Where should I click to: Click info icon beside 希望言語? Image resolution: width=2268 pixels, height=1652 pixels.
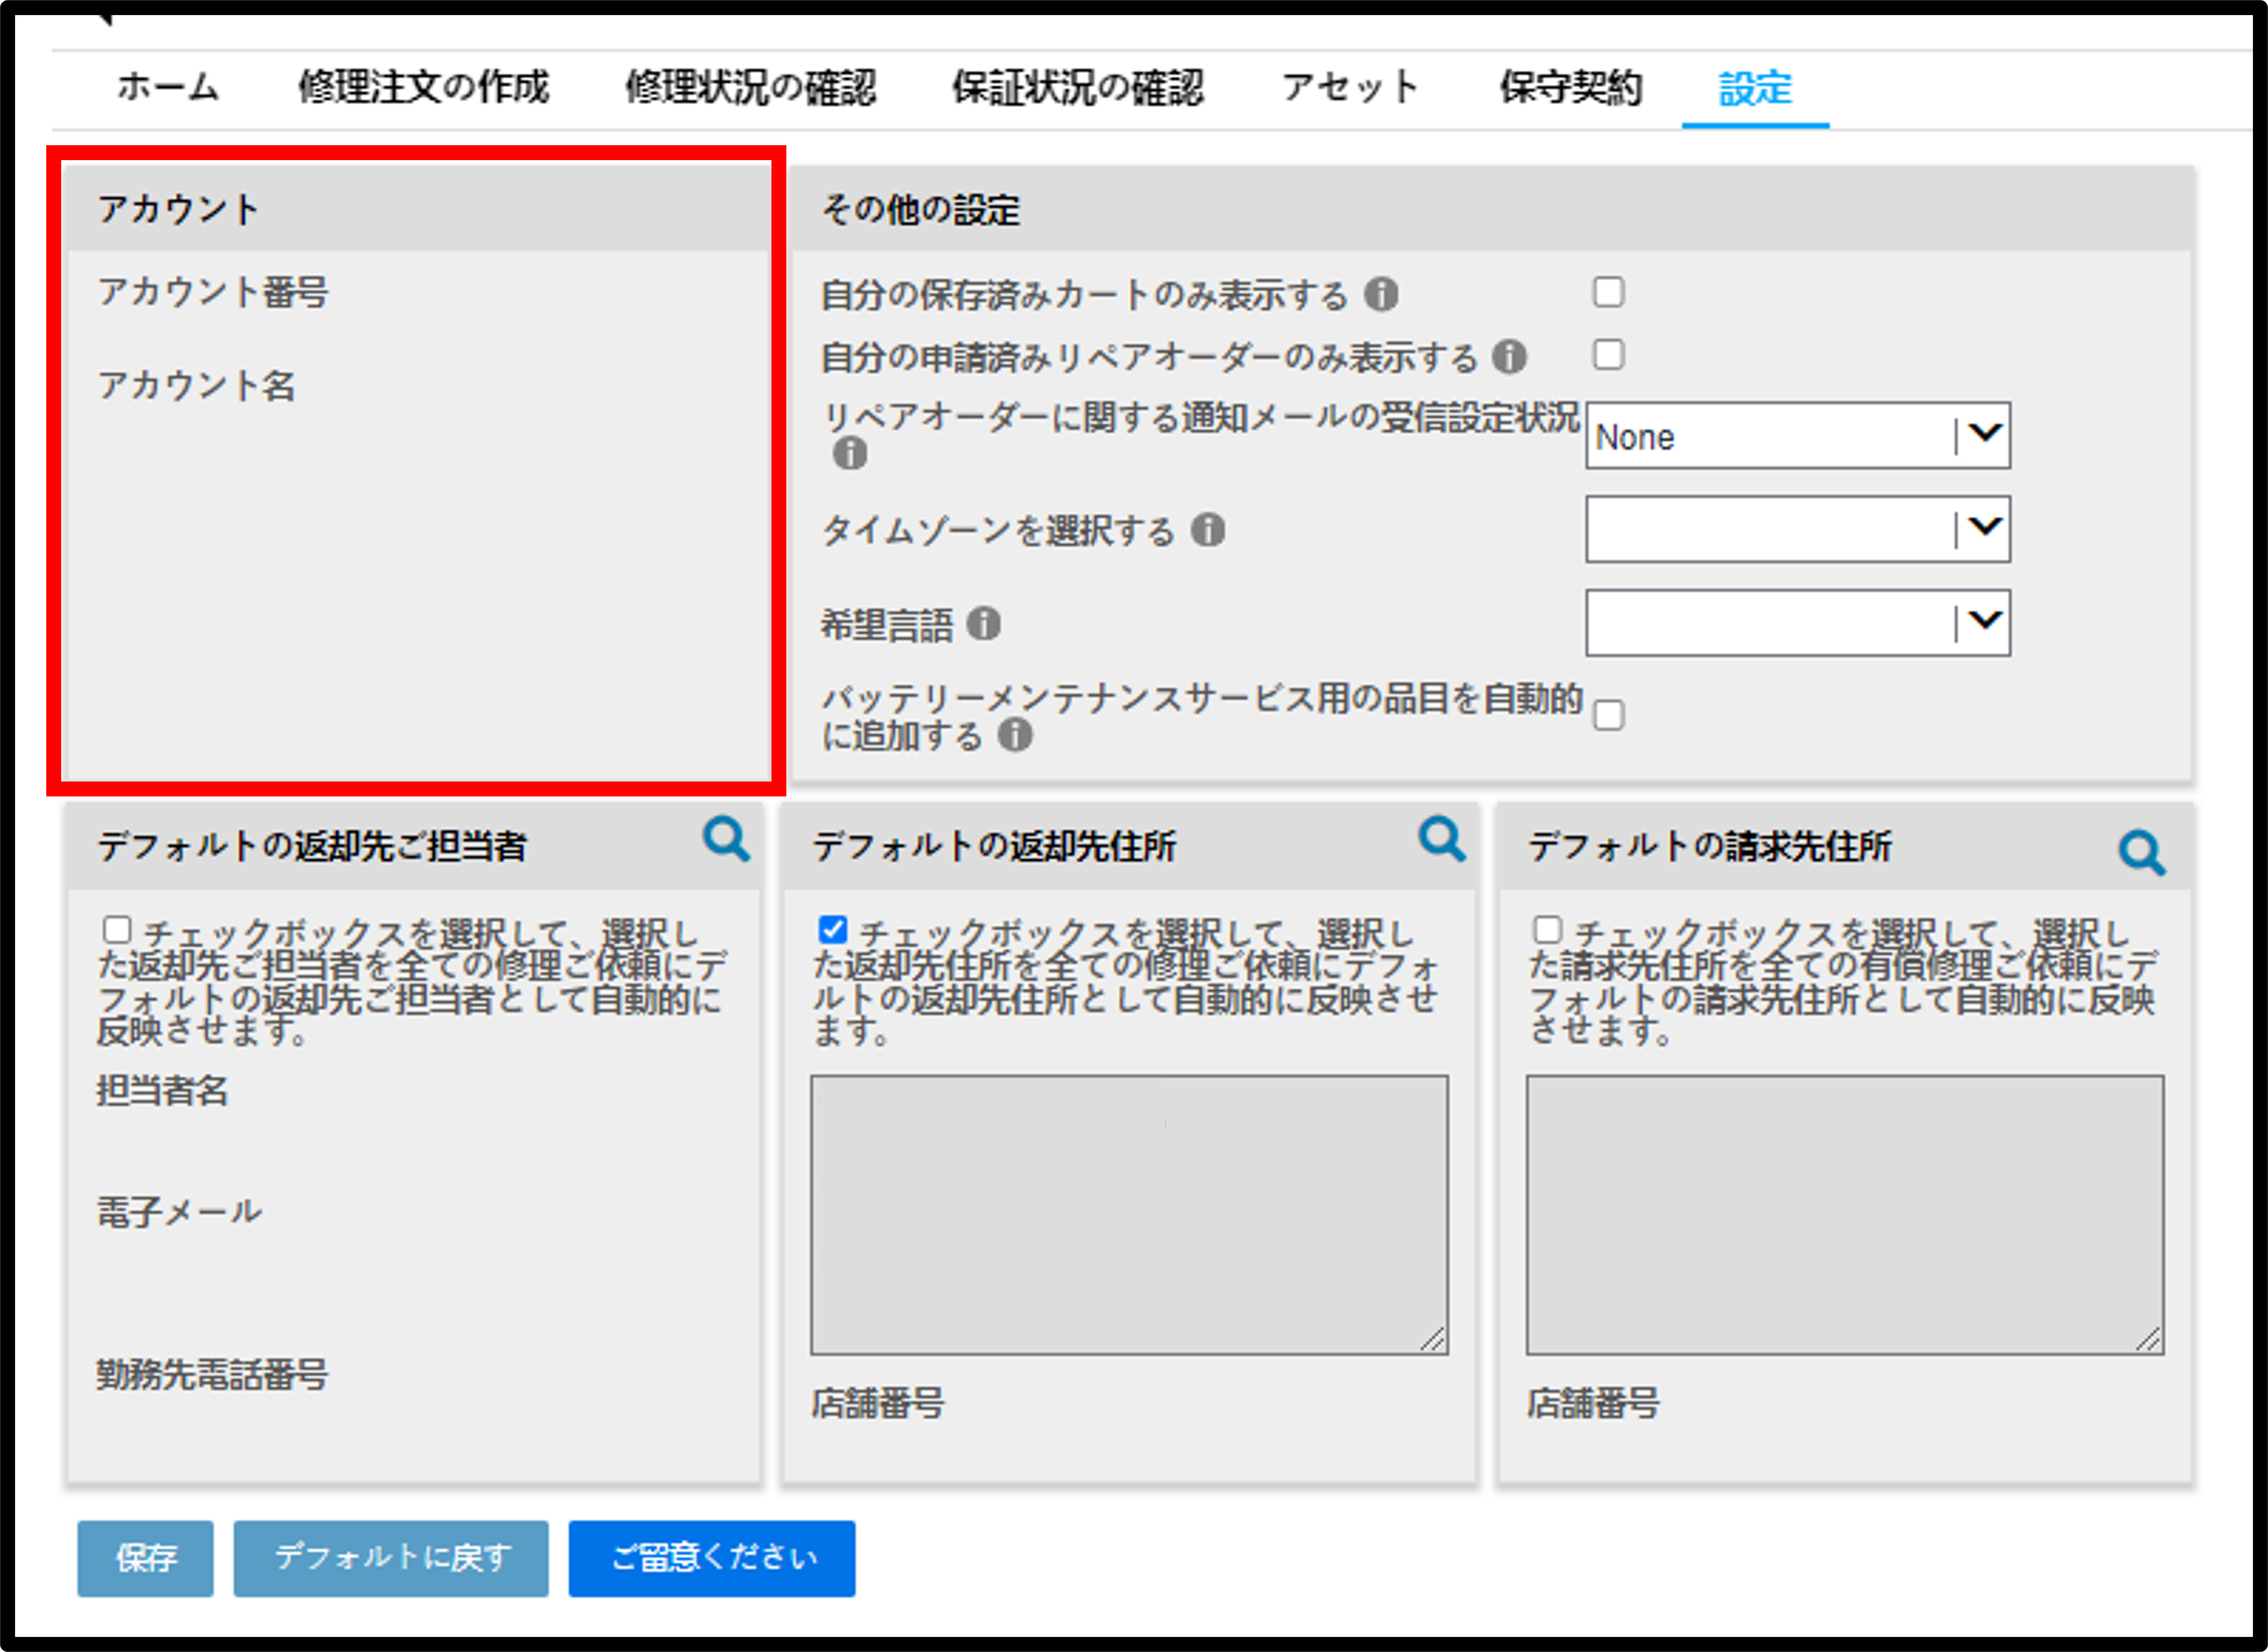984,623
